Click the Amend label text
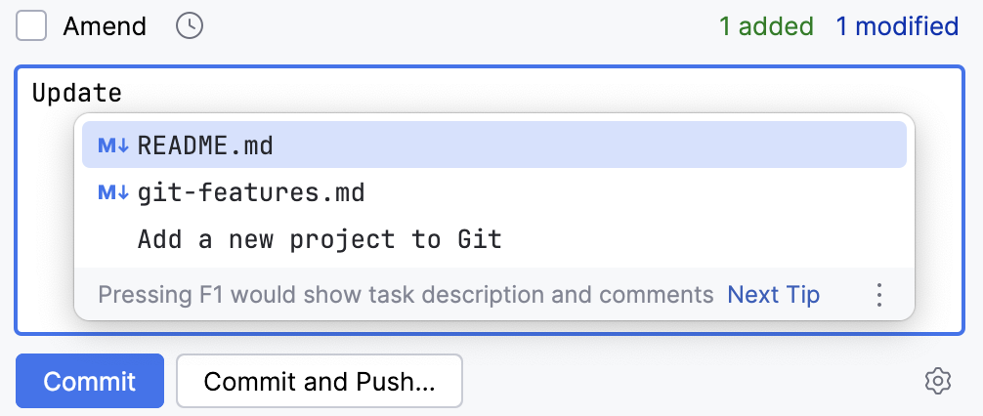This screenshot has width=983, height=416. [105, 26]
